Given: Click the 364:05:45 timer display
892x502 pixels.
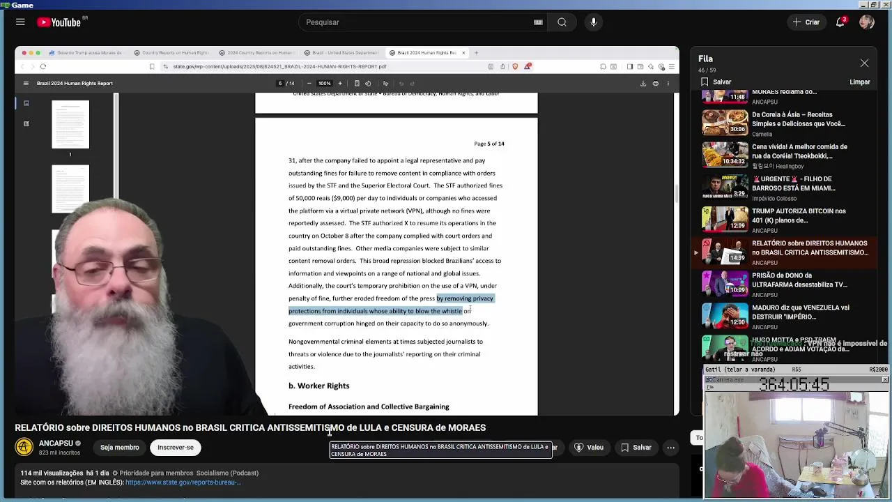Looking at the screenshot, I should coord(794,385).
